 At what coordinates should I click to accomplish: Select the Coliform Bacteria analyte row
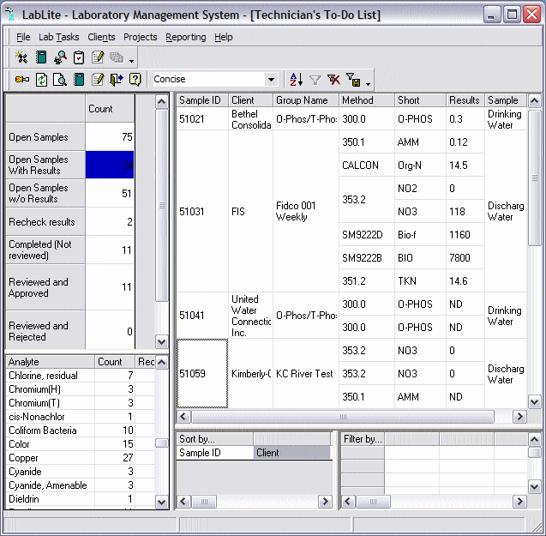tap(81, 431)
